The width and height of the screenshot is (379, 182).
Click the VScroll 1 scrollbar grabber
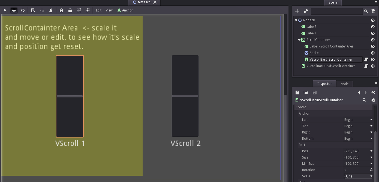click(x=70, y=96)
